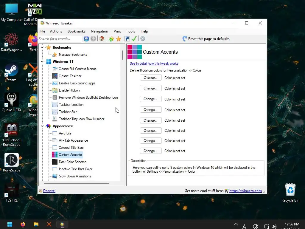
Task: Click the Classic Taskbar tree icon
Action: click(x=55, y=76)
